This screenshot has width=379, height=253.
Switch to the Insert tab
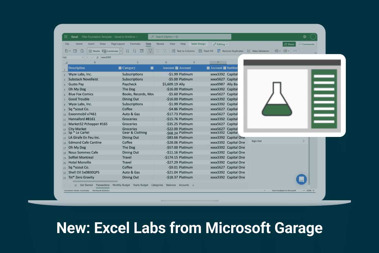91,44
